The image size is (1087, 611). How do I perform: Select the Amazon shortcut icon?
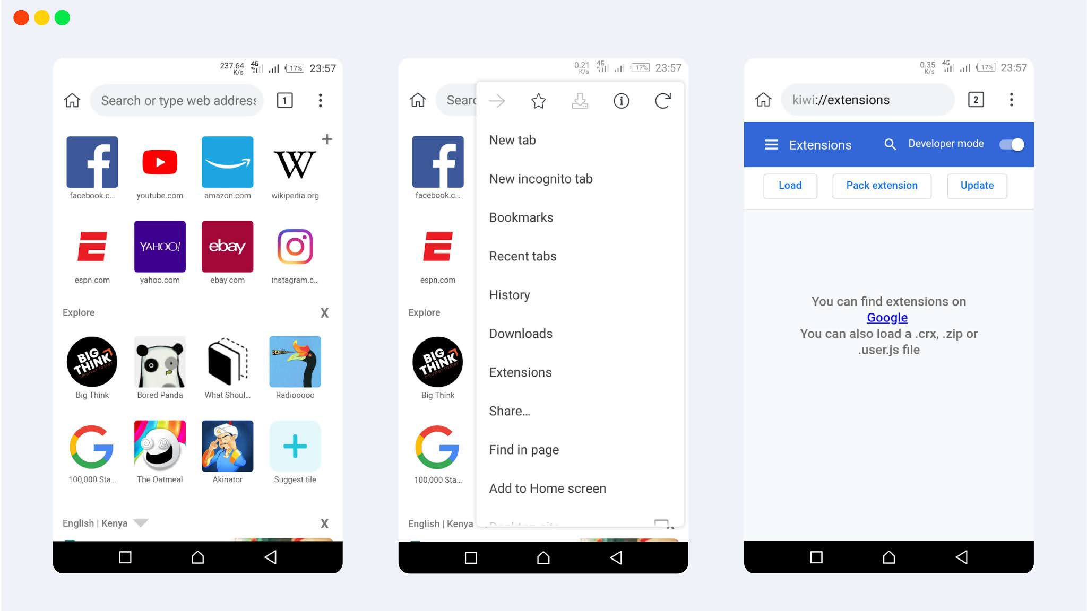pyautogui.click(x=227, y=161)
